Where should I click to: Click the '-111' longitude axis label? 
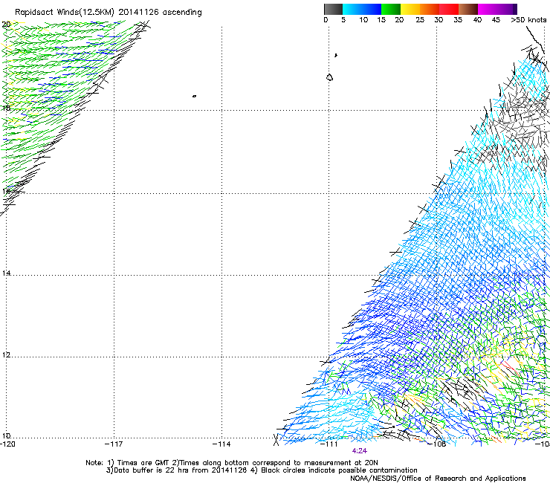pos(329,444)
